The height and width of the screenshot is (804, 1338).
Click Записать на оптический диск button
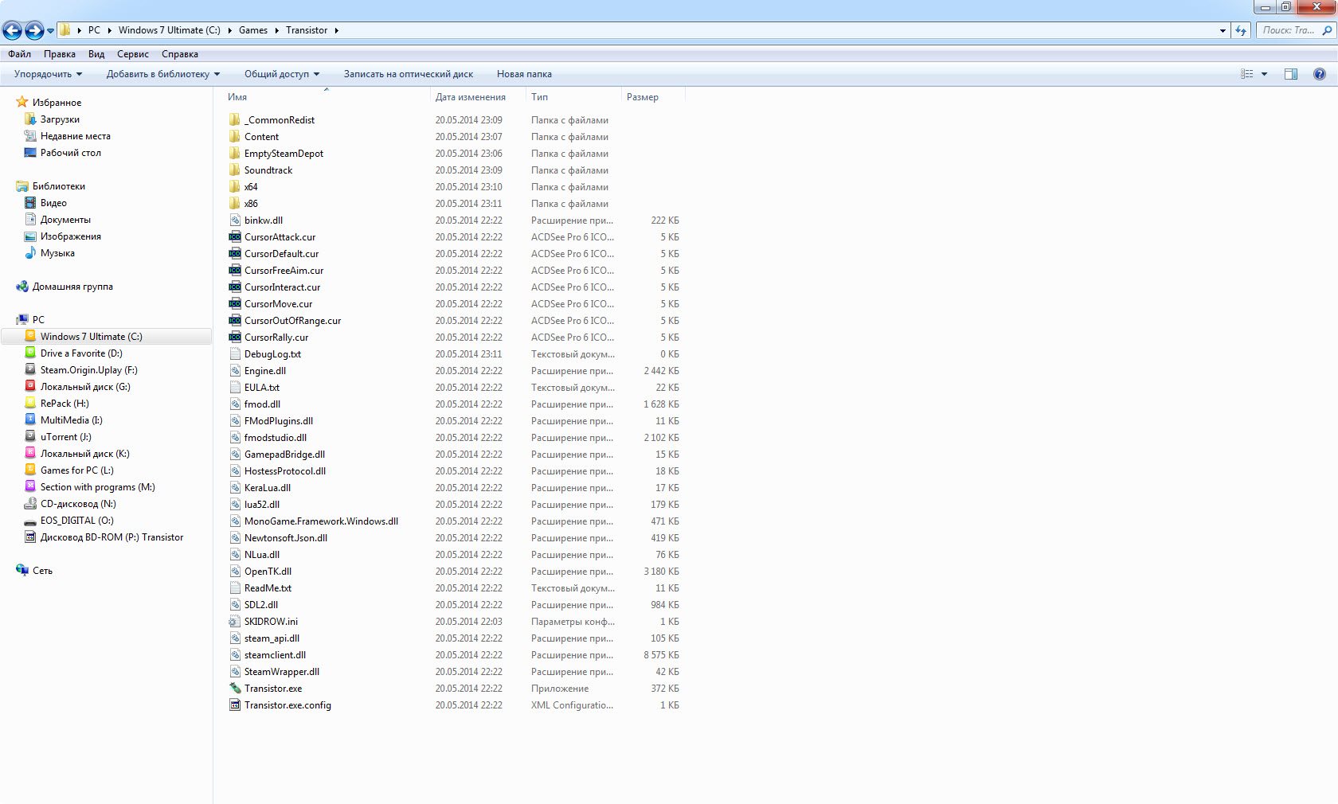coord(408,74)
